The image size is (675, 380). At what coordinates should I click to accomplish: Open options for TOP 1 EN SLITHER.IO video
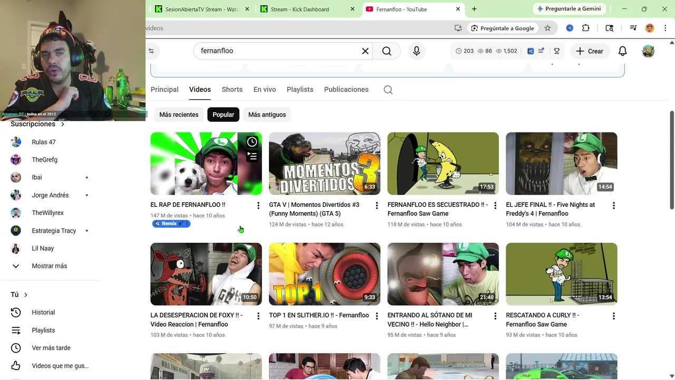[x=377, y=316]
